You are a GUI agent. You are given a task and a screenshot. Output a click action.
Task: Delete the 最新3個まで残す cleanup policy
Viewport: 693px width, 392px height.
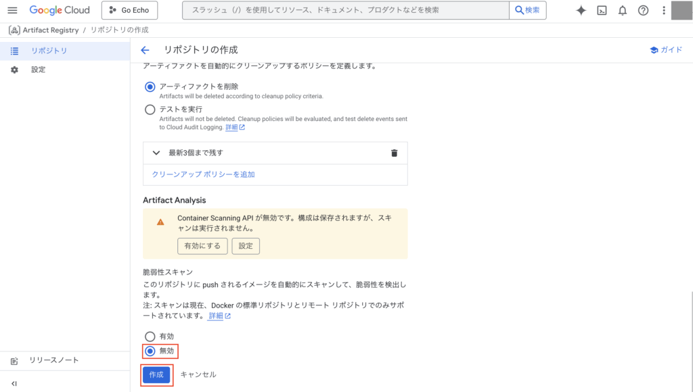point(395,153)
